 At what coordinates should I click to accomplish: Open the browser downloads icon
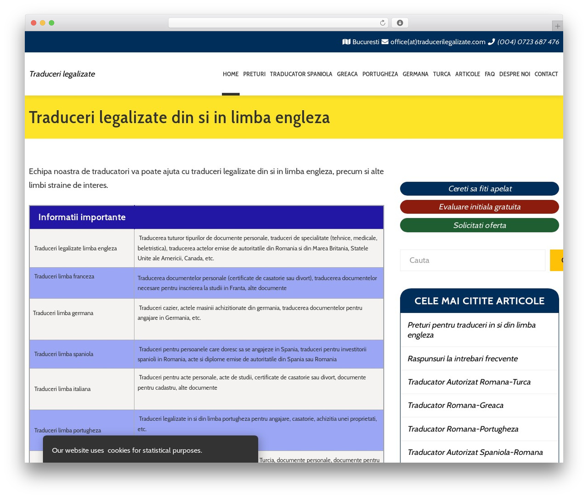[x=400, y=23]
